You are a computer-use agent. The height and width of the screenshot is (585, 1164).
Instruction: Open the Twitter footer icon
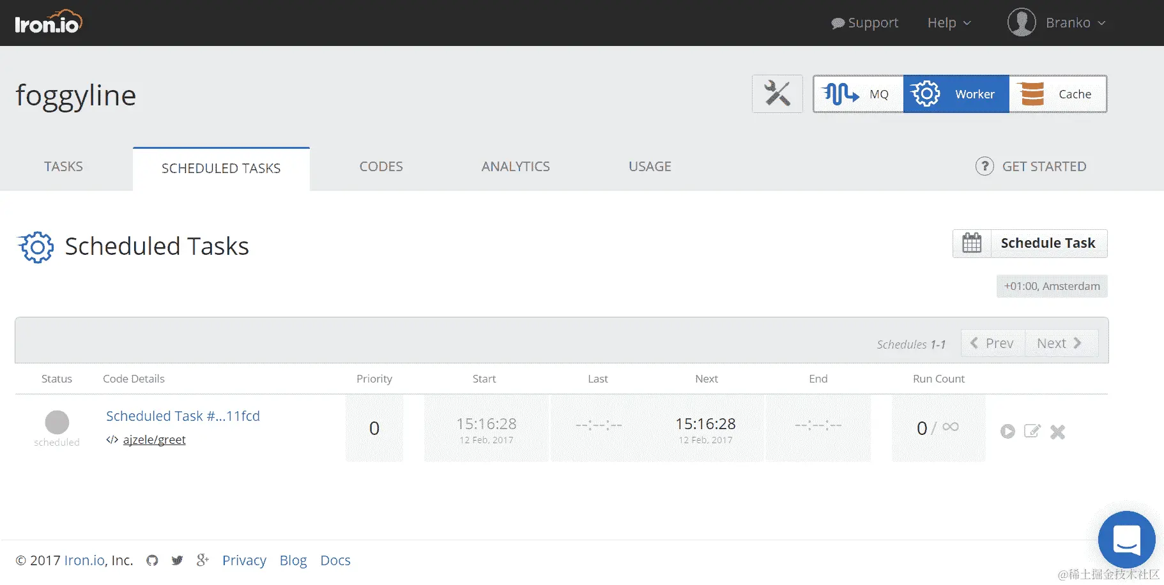pyautogui.click(x=177, y=560)
